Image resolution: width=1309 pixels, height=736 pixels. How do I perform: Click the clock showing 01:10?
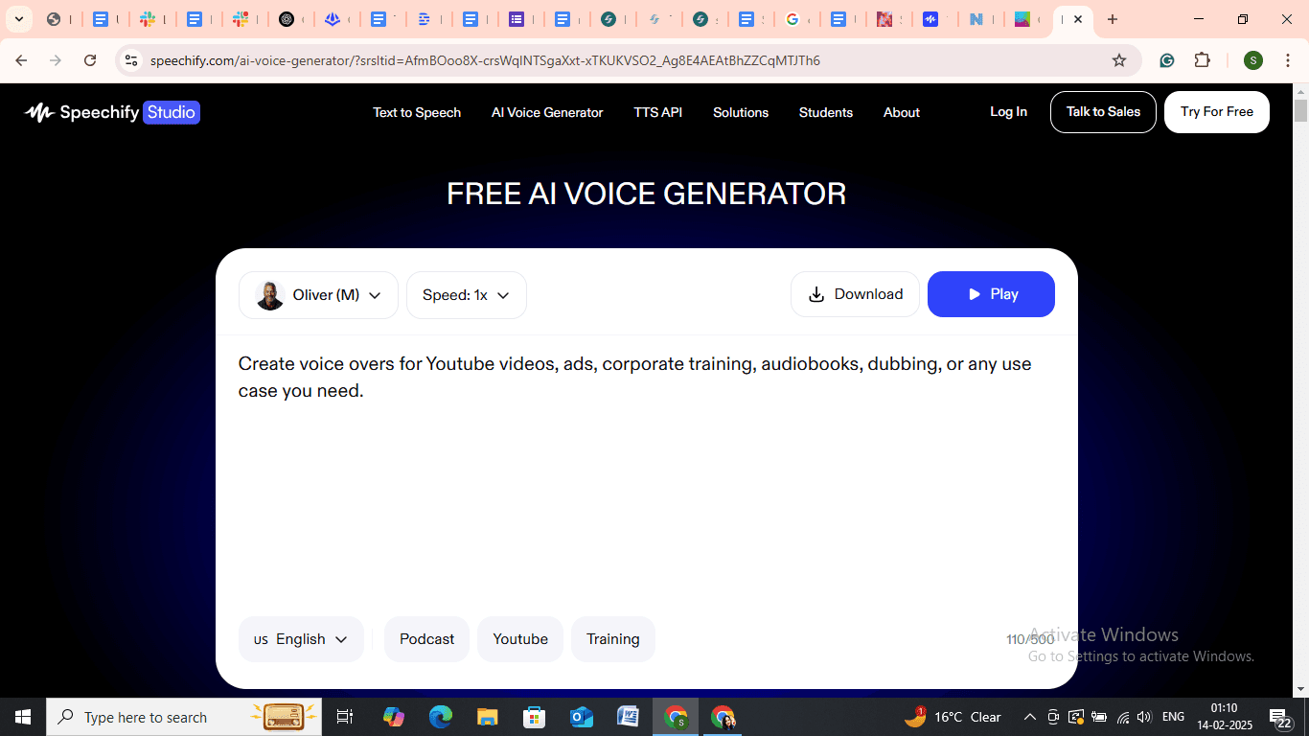coord(1225,708)
